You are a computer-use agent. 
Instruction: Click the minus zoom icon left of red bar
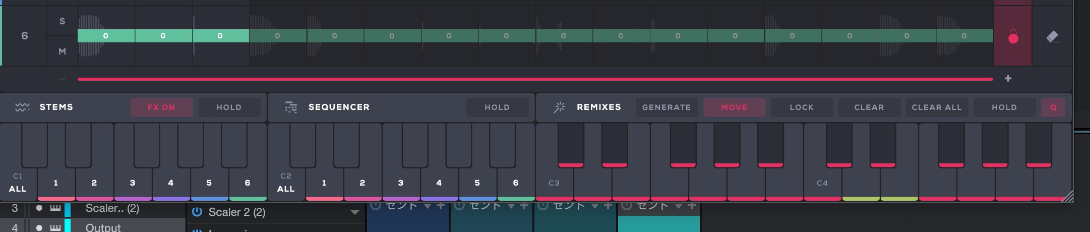click(63, 79)
